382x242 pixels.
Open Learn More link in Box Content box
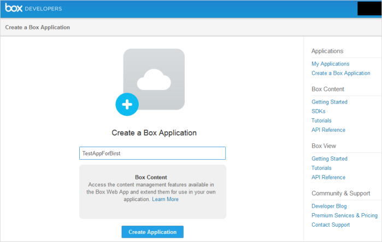[x=165, y=199]
